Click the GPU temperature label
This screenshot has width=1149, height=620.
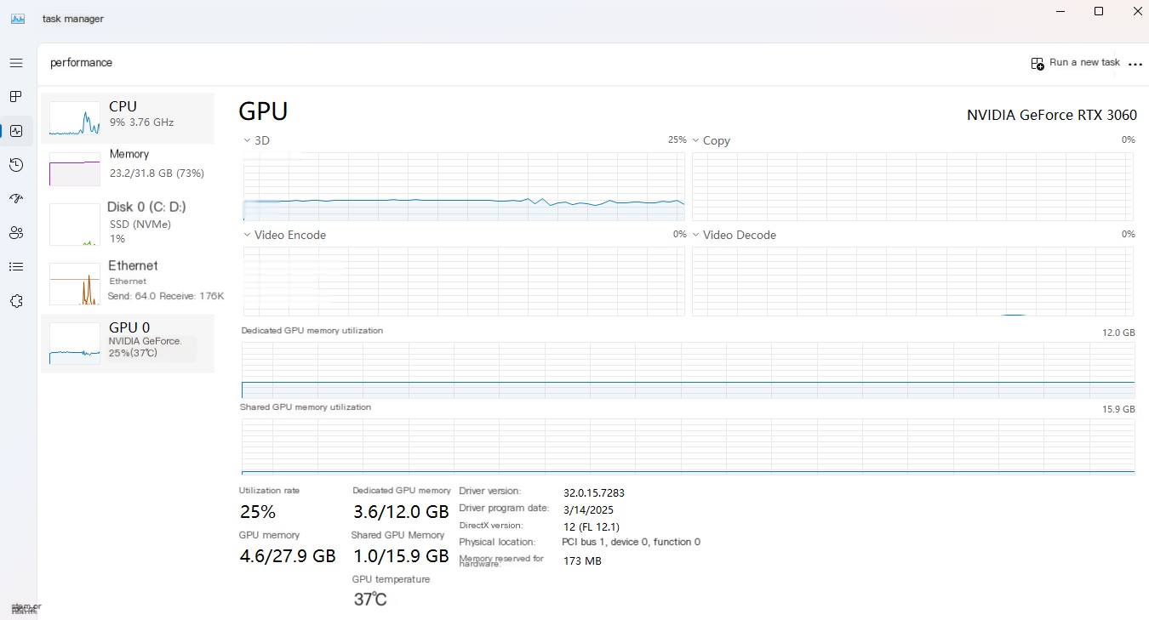391,579
